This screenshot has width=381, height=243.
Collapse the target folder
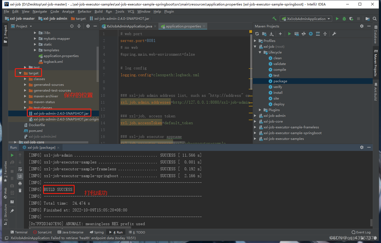tap(20, 73)
